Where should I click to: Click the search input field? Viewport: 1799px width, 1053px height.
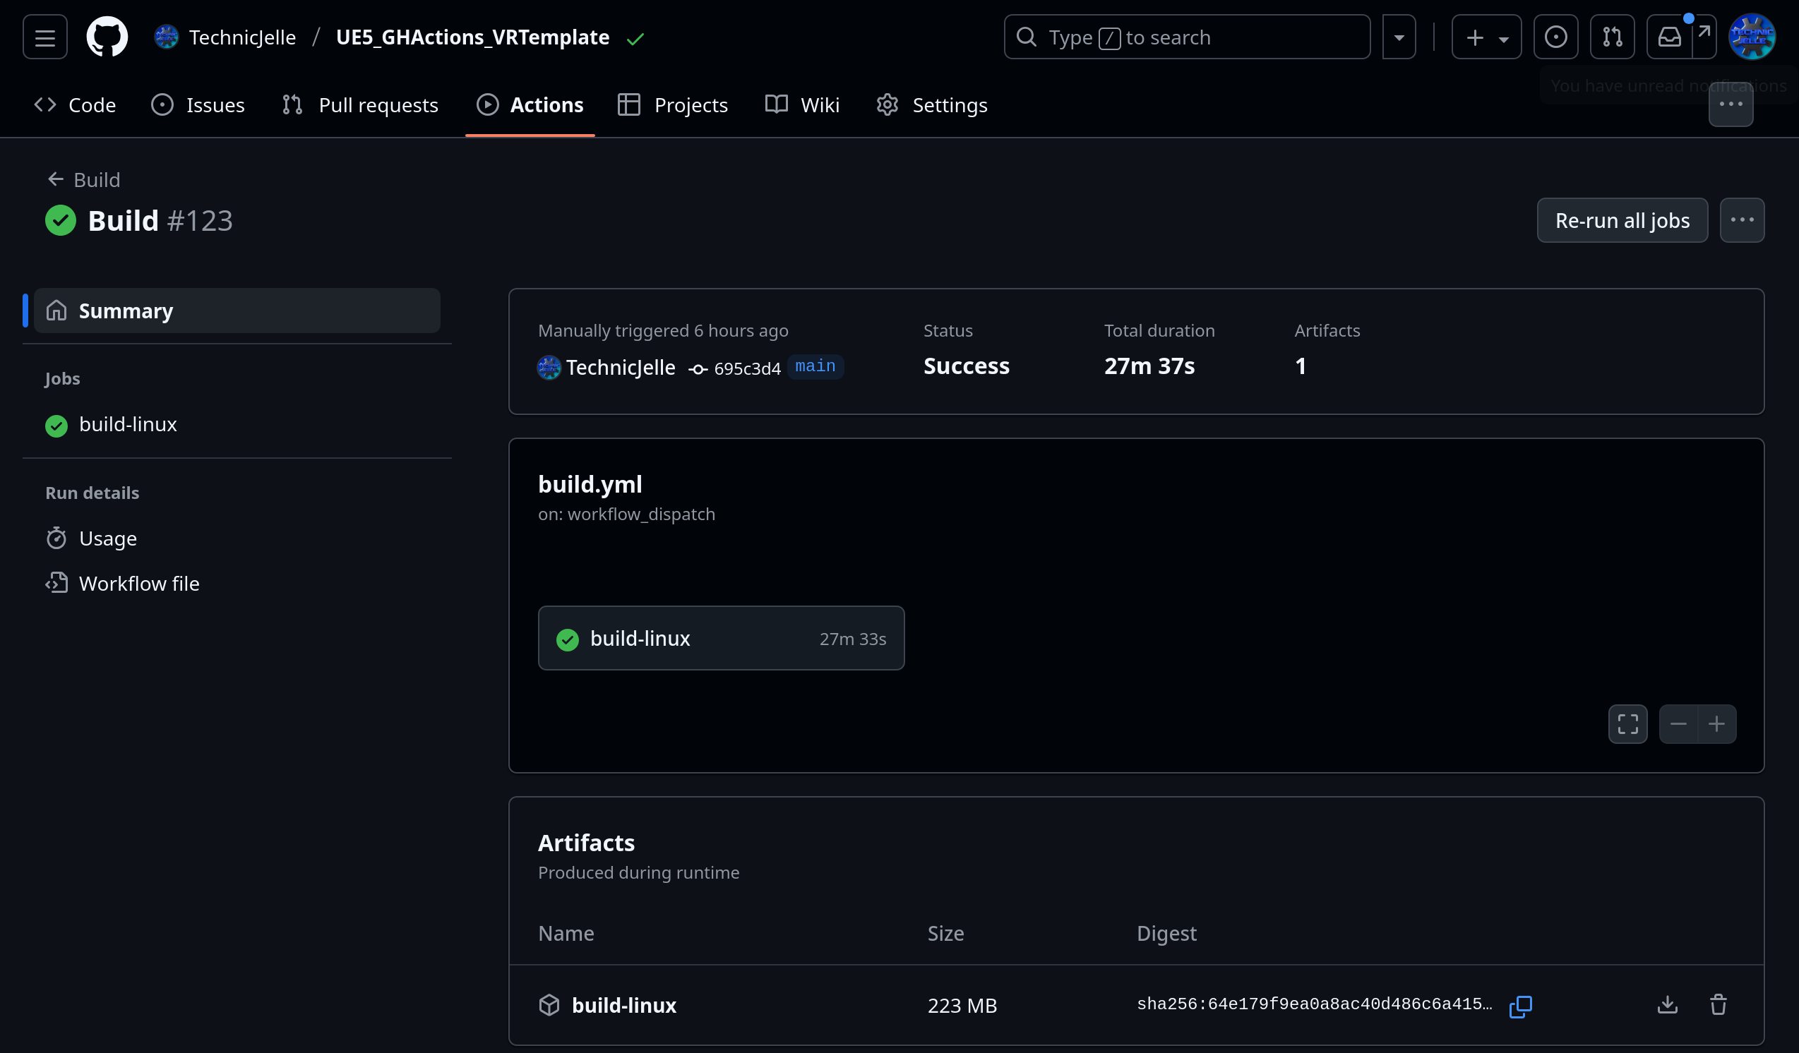click(x=1186, y=37)
